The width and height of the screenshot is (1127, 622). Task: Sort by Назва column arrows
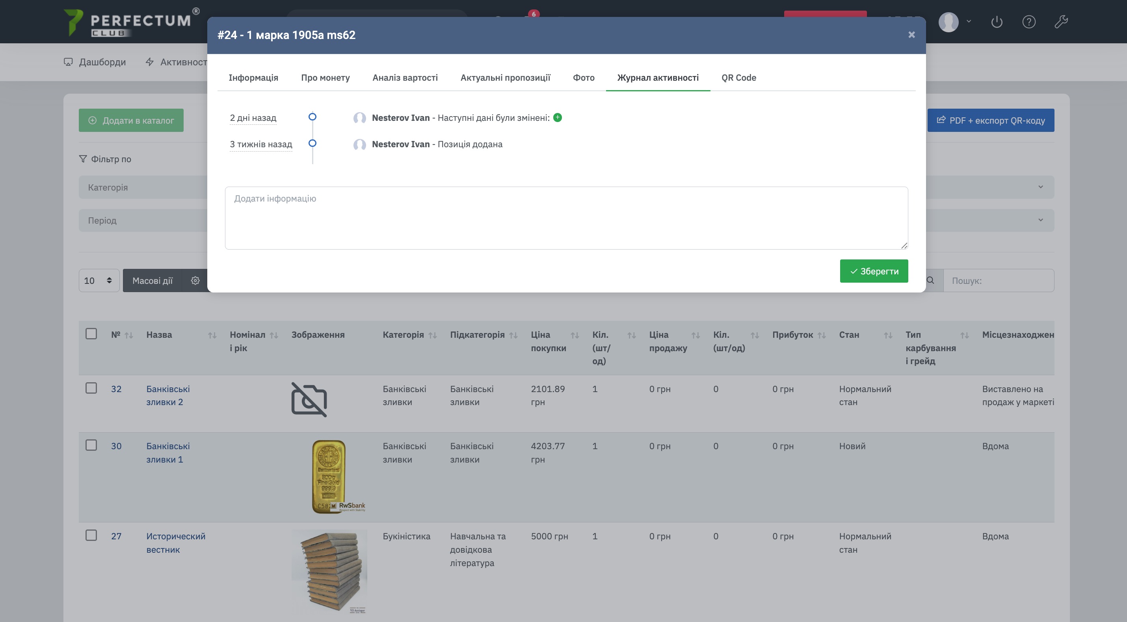pos(212,335)
